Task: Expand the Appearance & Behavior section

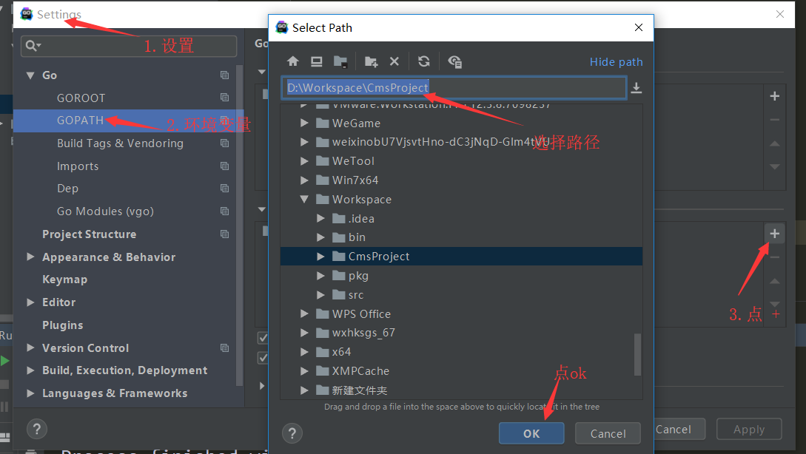Action: coord(30,257)
